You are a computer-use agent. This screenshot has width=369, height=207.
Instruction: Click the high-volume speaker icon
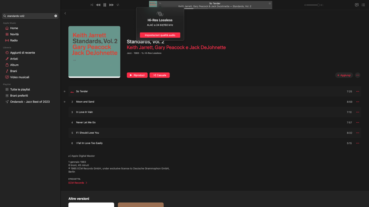(x=322, y=5)
